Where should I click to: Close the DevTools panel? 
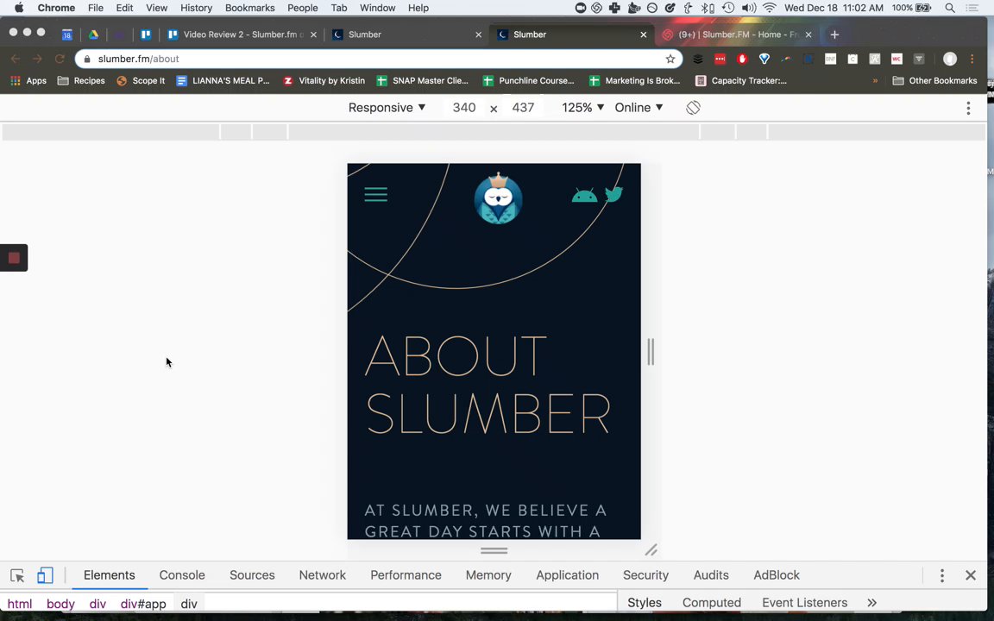pyautogui.click(x=971, y=575)
